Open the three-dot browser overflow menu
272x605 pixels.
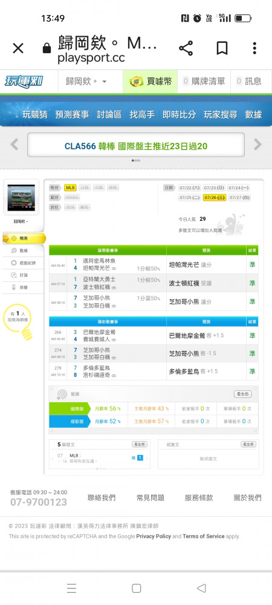[x=254, y=48]
